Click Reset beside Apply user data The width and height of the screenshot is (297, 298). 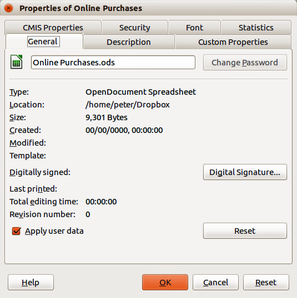coord(245,231)
